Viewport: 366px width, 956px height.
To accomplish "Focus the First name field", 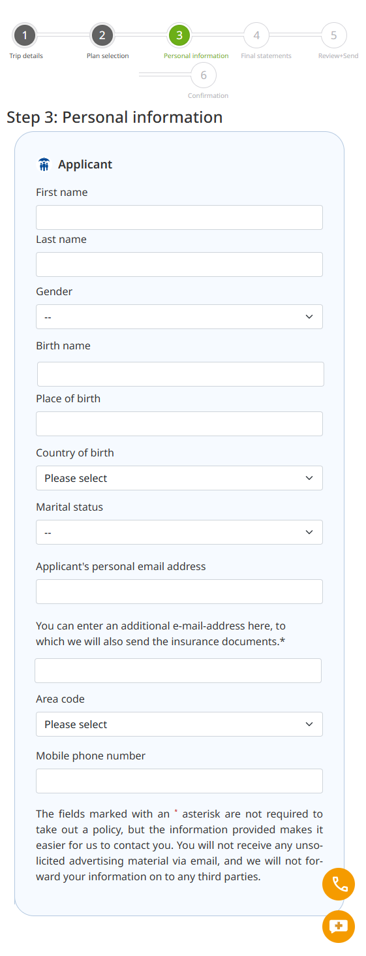I will (x=179, y=217).
